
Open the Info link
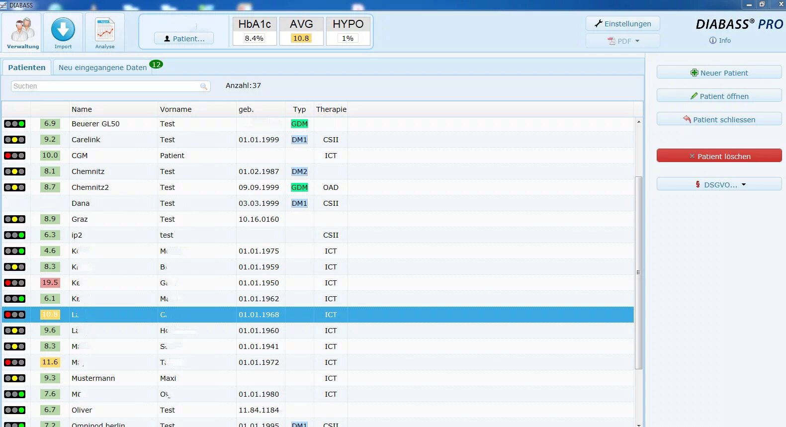click(x=720, y=40)
